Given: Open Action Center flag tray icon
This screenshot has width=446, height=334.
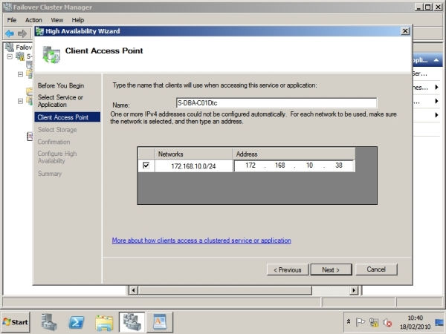Looking at the screenshot, I should pos(360,322).
